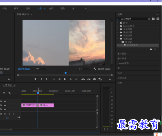
Task: Clear the effects search field with X
Action: (x=149, y=19)
